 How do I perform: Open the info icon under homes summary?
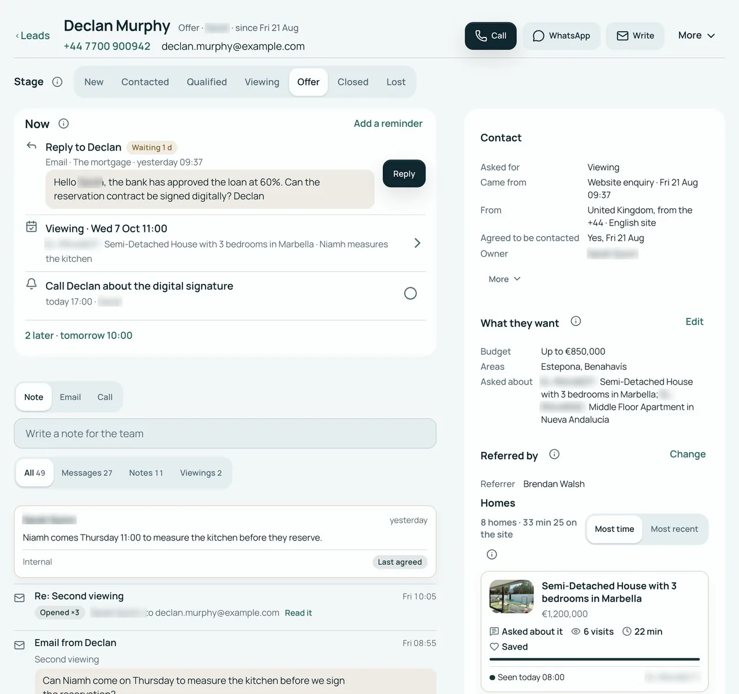492,554
